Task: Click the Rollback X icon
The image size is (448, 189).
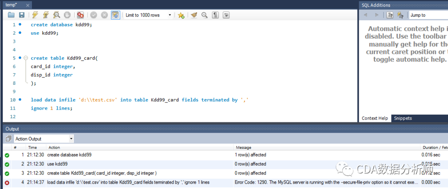Action: (x=104, y=15)
